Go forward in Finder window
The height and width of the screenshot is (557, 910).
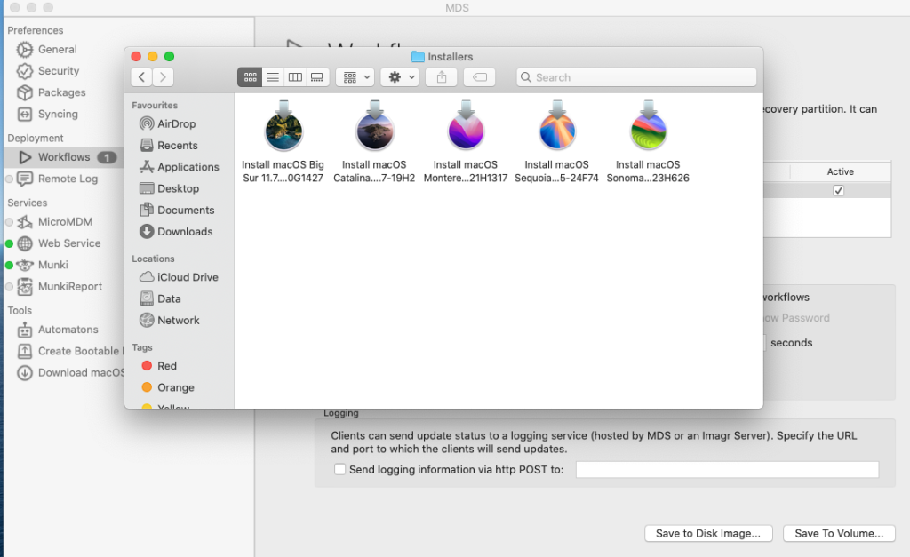point(164,77)
